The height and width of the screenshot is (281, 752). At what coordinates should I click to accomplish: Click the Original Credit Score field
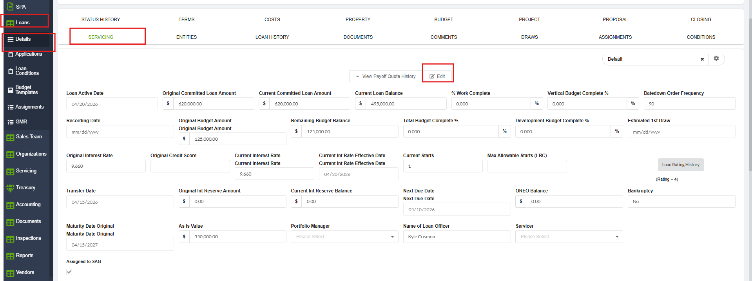click(190, 166)
